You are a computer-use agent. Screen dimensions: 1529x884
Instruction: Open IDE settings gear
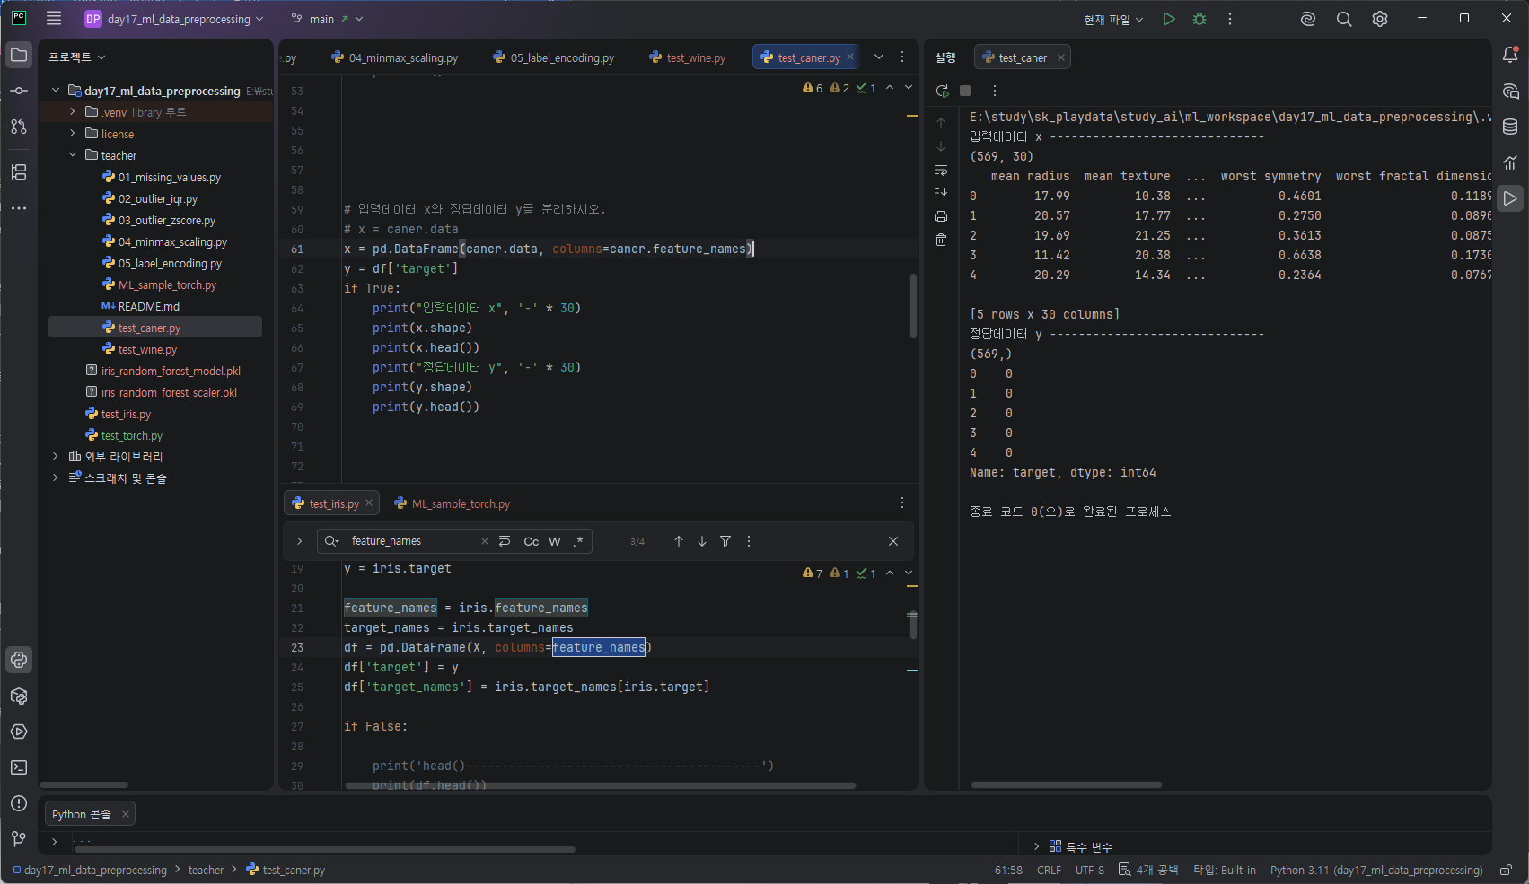click(1380, 19)
